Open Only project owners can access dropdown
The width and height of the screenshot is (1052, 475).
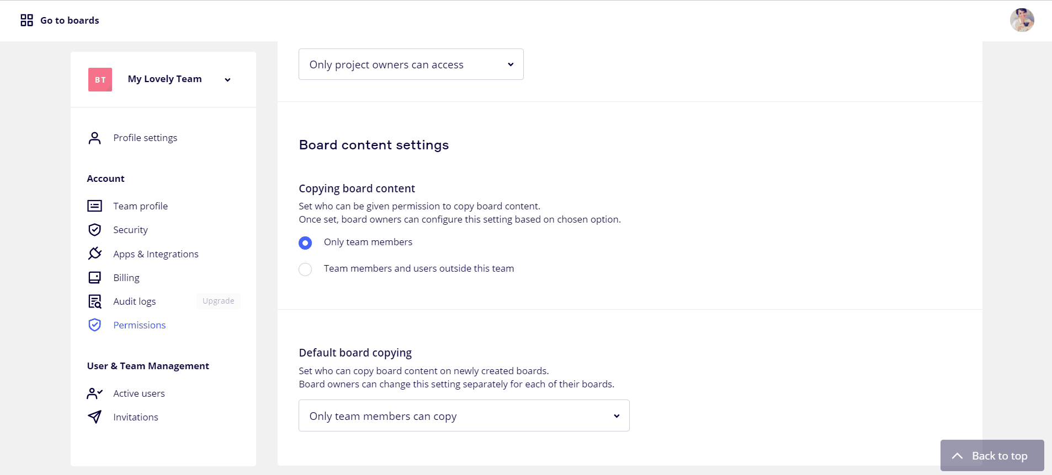(x=411, y=64)
